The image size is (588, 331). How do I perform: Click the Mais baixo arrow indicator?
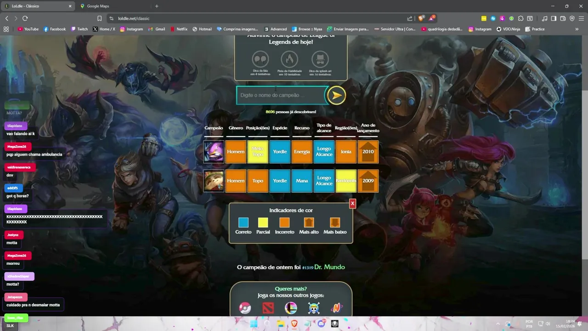tap(335, 223)
